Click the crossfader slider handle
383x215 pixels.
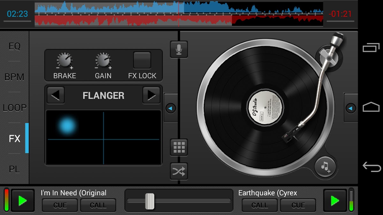tap(150, 201)
